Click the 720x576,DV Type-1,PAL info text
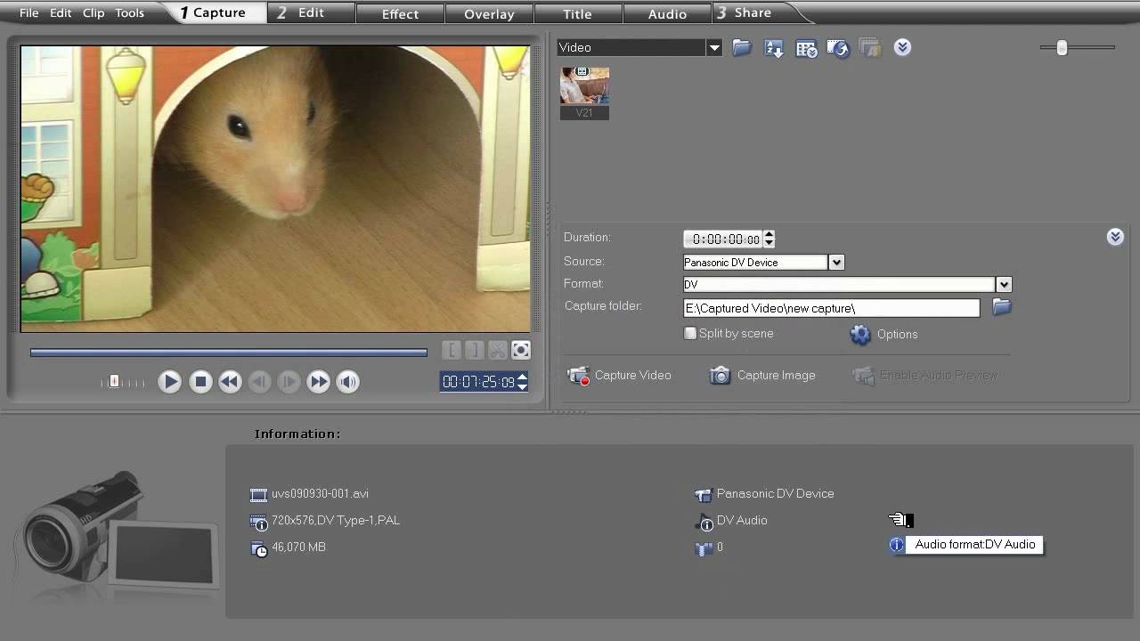 [x=336, y=521]
